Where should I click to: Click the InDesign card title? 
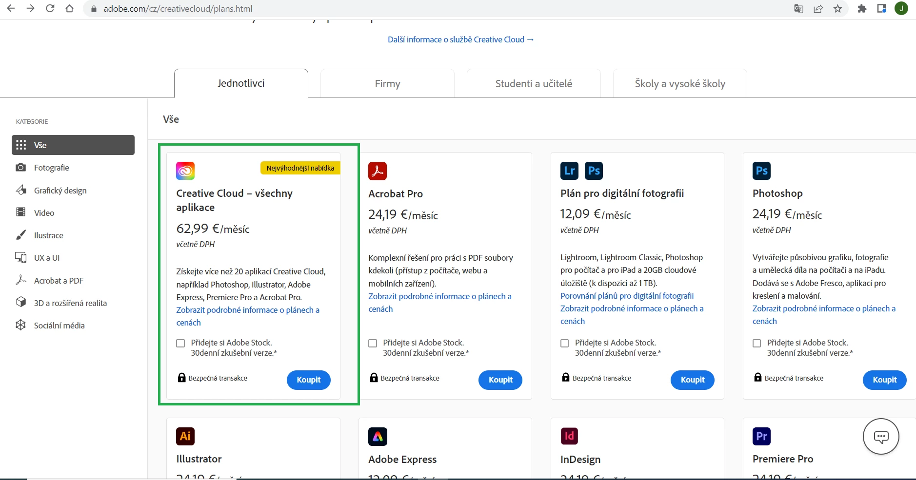580,459
